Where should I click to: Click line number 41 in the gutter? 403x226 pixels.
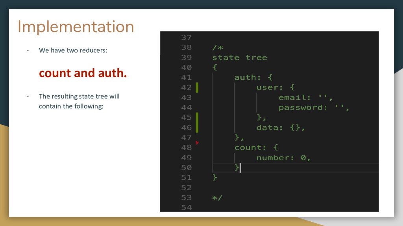[186, 77]
